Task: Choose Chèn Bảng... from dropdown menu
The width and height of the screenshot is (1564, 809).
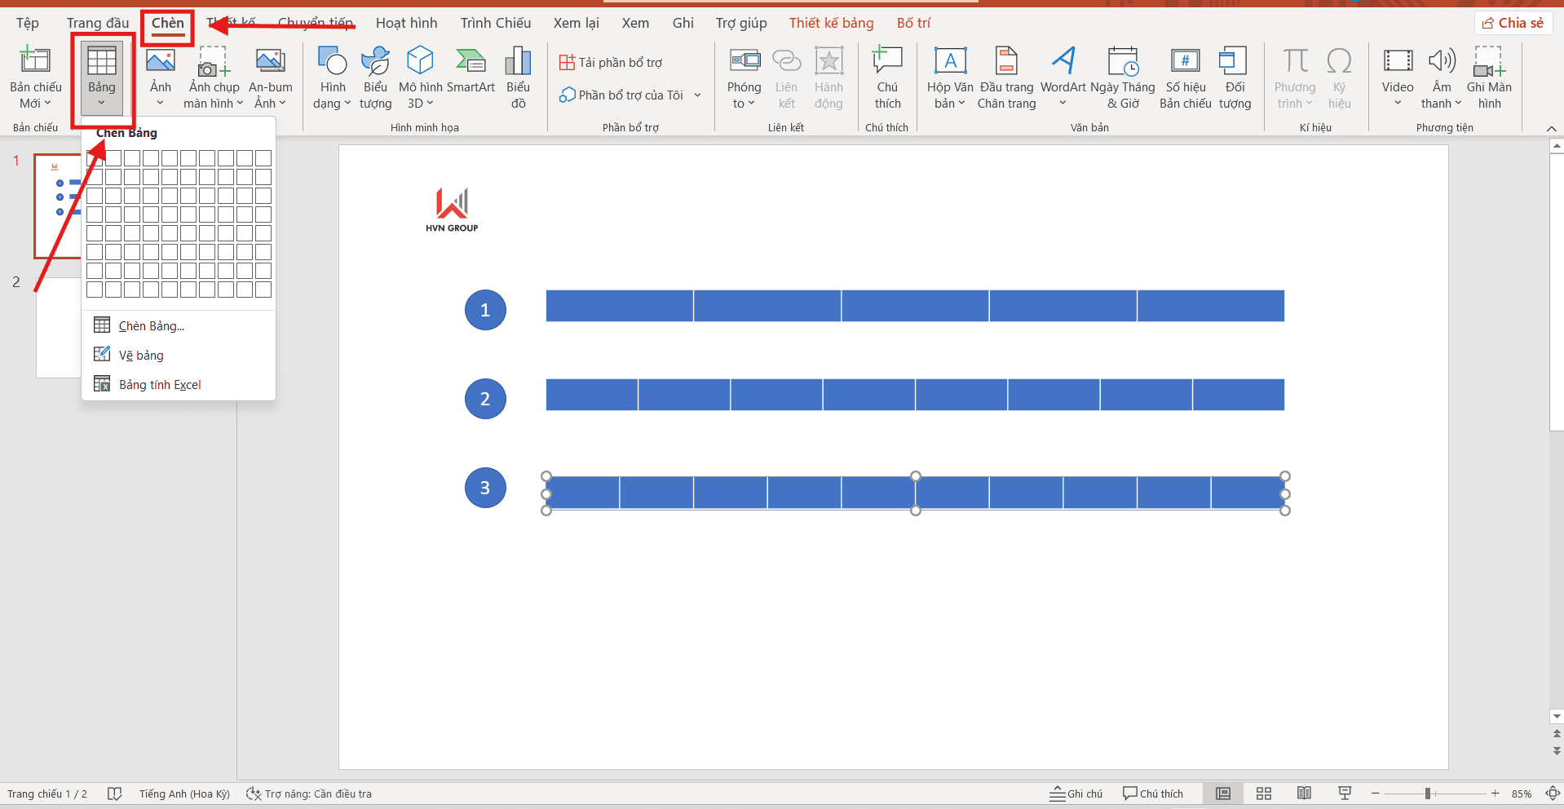Action: tap(152, 326)
